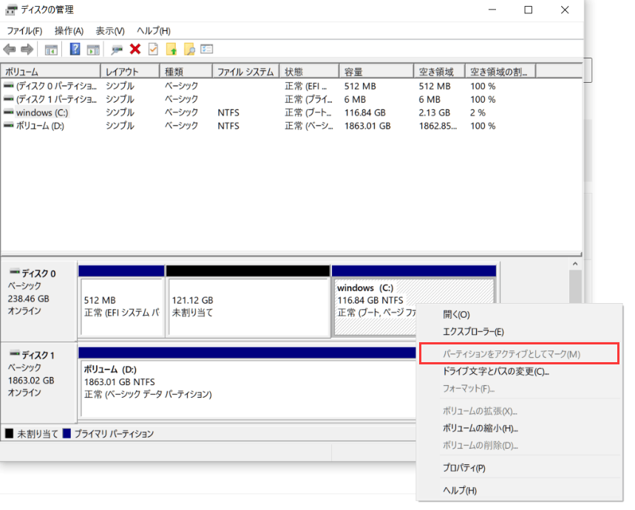Click the up scroll arrow beside the disk graph
635x510 pixels.
click(575, 262)
